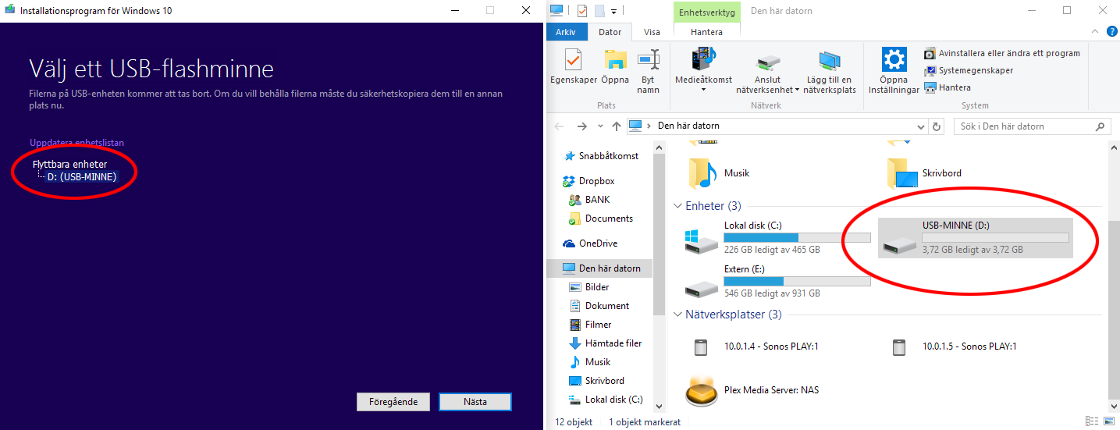Click the Öppna ribbon icon
Screen dimensions: 1120x430
click(x=615, y=67)
